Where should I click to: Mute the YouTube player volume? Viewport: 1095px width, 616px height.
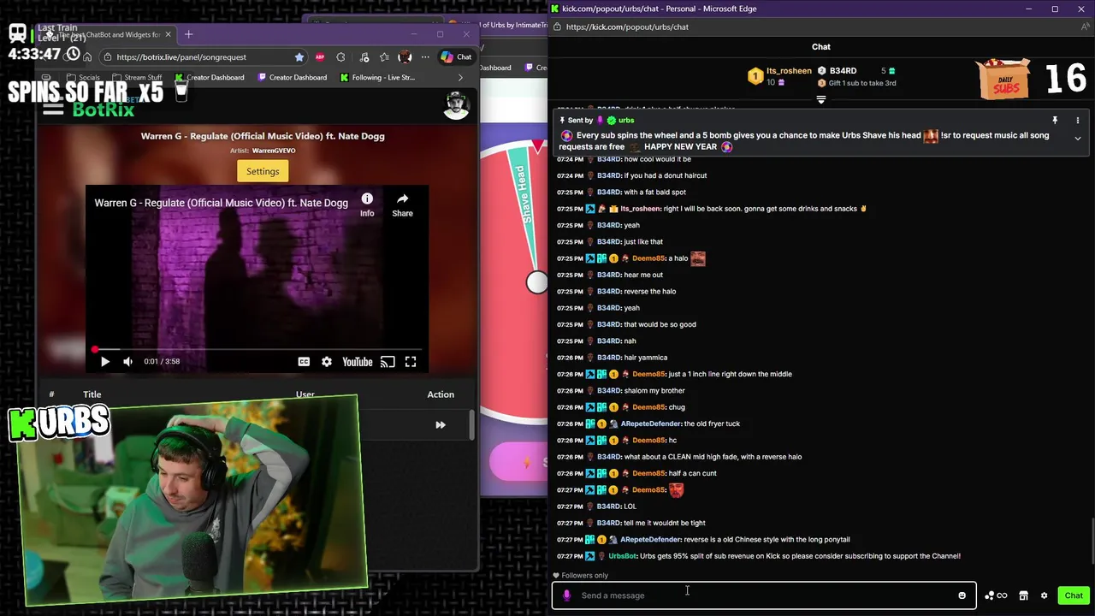127,362
